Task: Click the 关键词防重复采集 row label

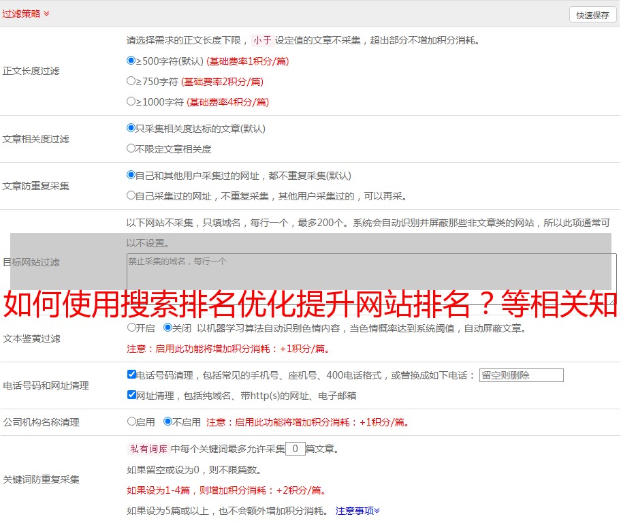Action: (41, 479)
